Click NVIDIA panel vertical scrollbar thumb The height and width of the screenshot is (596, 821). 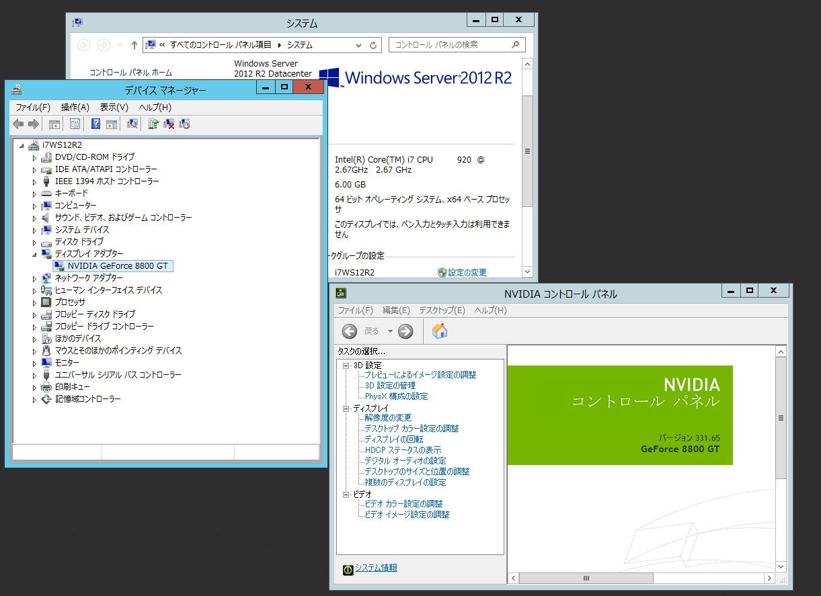(x=781, y=418)
